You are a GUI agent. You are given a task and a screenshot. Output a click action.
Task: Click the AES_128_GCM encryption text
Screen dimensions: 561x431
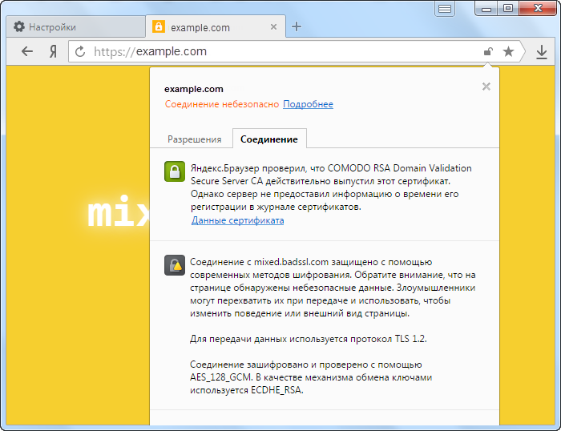[221, 377]
